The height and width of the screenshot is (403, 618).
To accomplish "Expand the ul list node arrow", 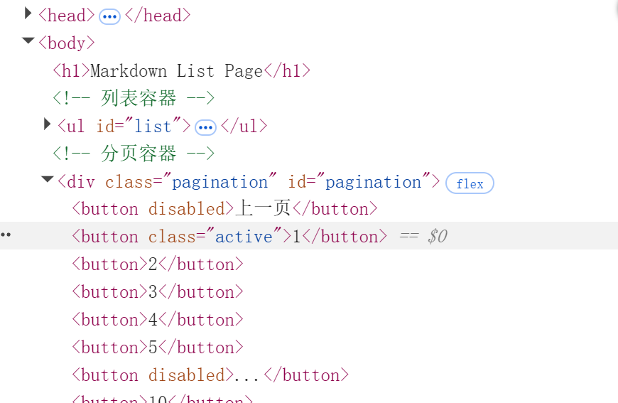I will point(47,124).
